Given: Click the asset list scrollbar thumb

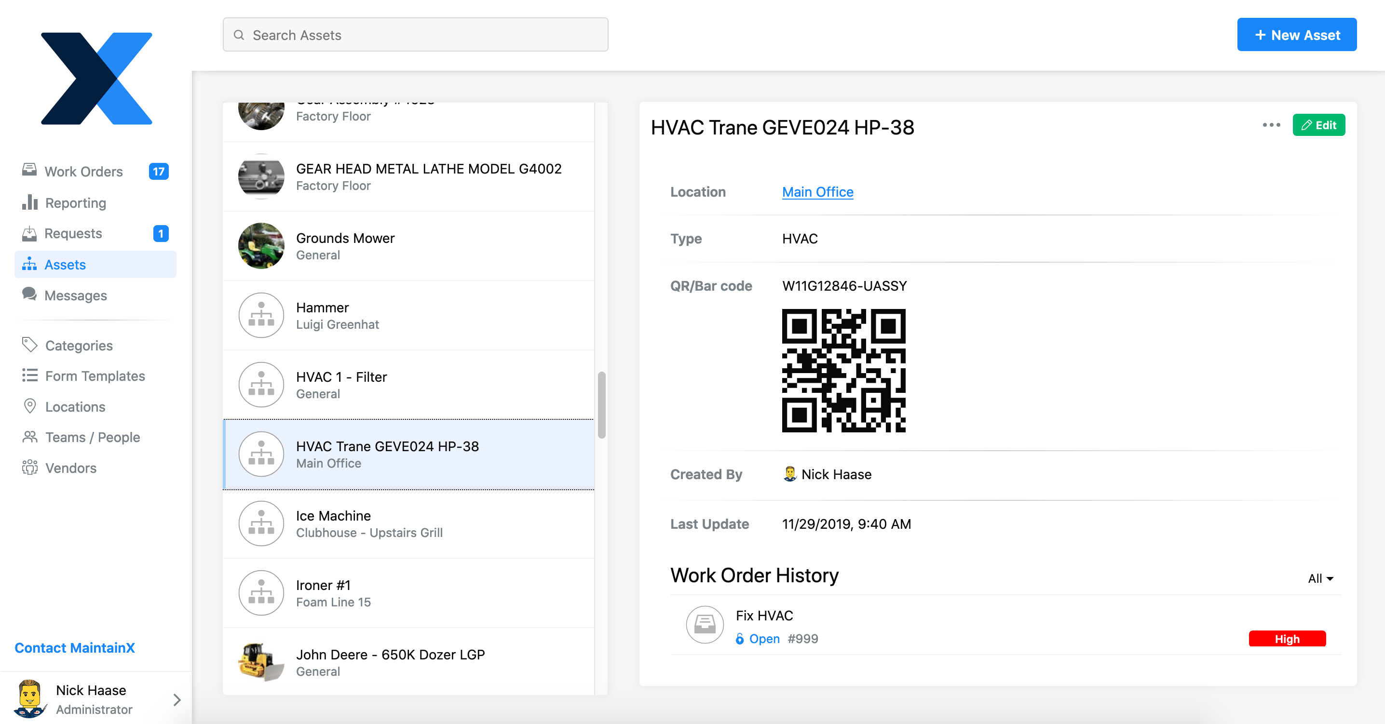Looking at the screenshot, I should [x=601, y=405].
